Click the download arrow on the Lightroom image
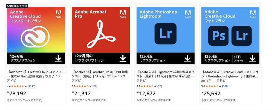Viewport: 272px width, 110px height. click(x=187, y=58)
